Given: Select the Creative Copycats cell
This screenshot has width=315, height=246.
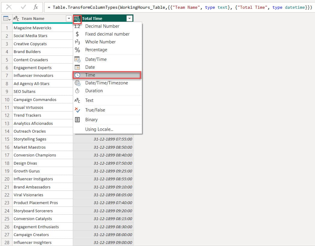Looking at the screenshot, I should pos(42,44).
